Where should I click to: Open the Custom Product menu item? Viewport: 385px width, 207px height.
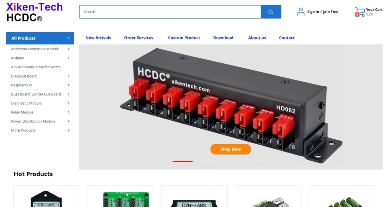(x=184, y=38)
